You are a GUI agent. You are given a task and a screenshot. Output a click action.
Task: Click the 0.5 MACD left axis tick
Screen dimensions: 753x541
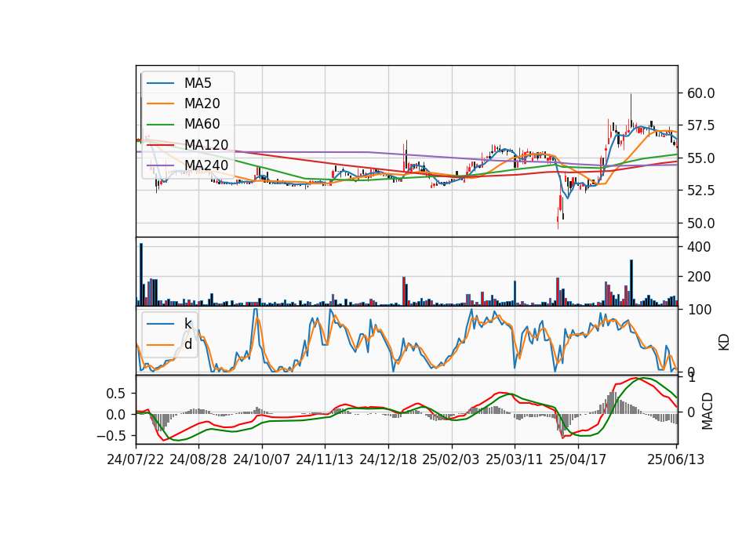click(115, 394)
